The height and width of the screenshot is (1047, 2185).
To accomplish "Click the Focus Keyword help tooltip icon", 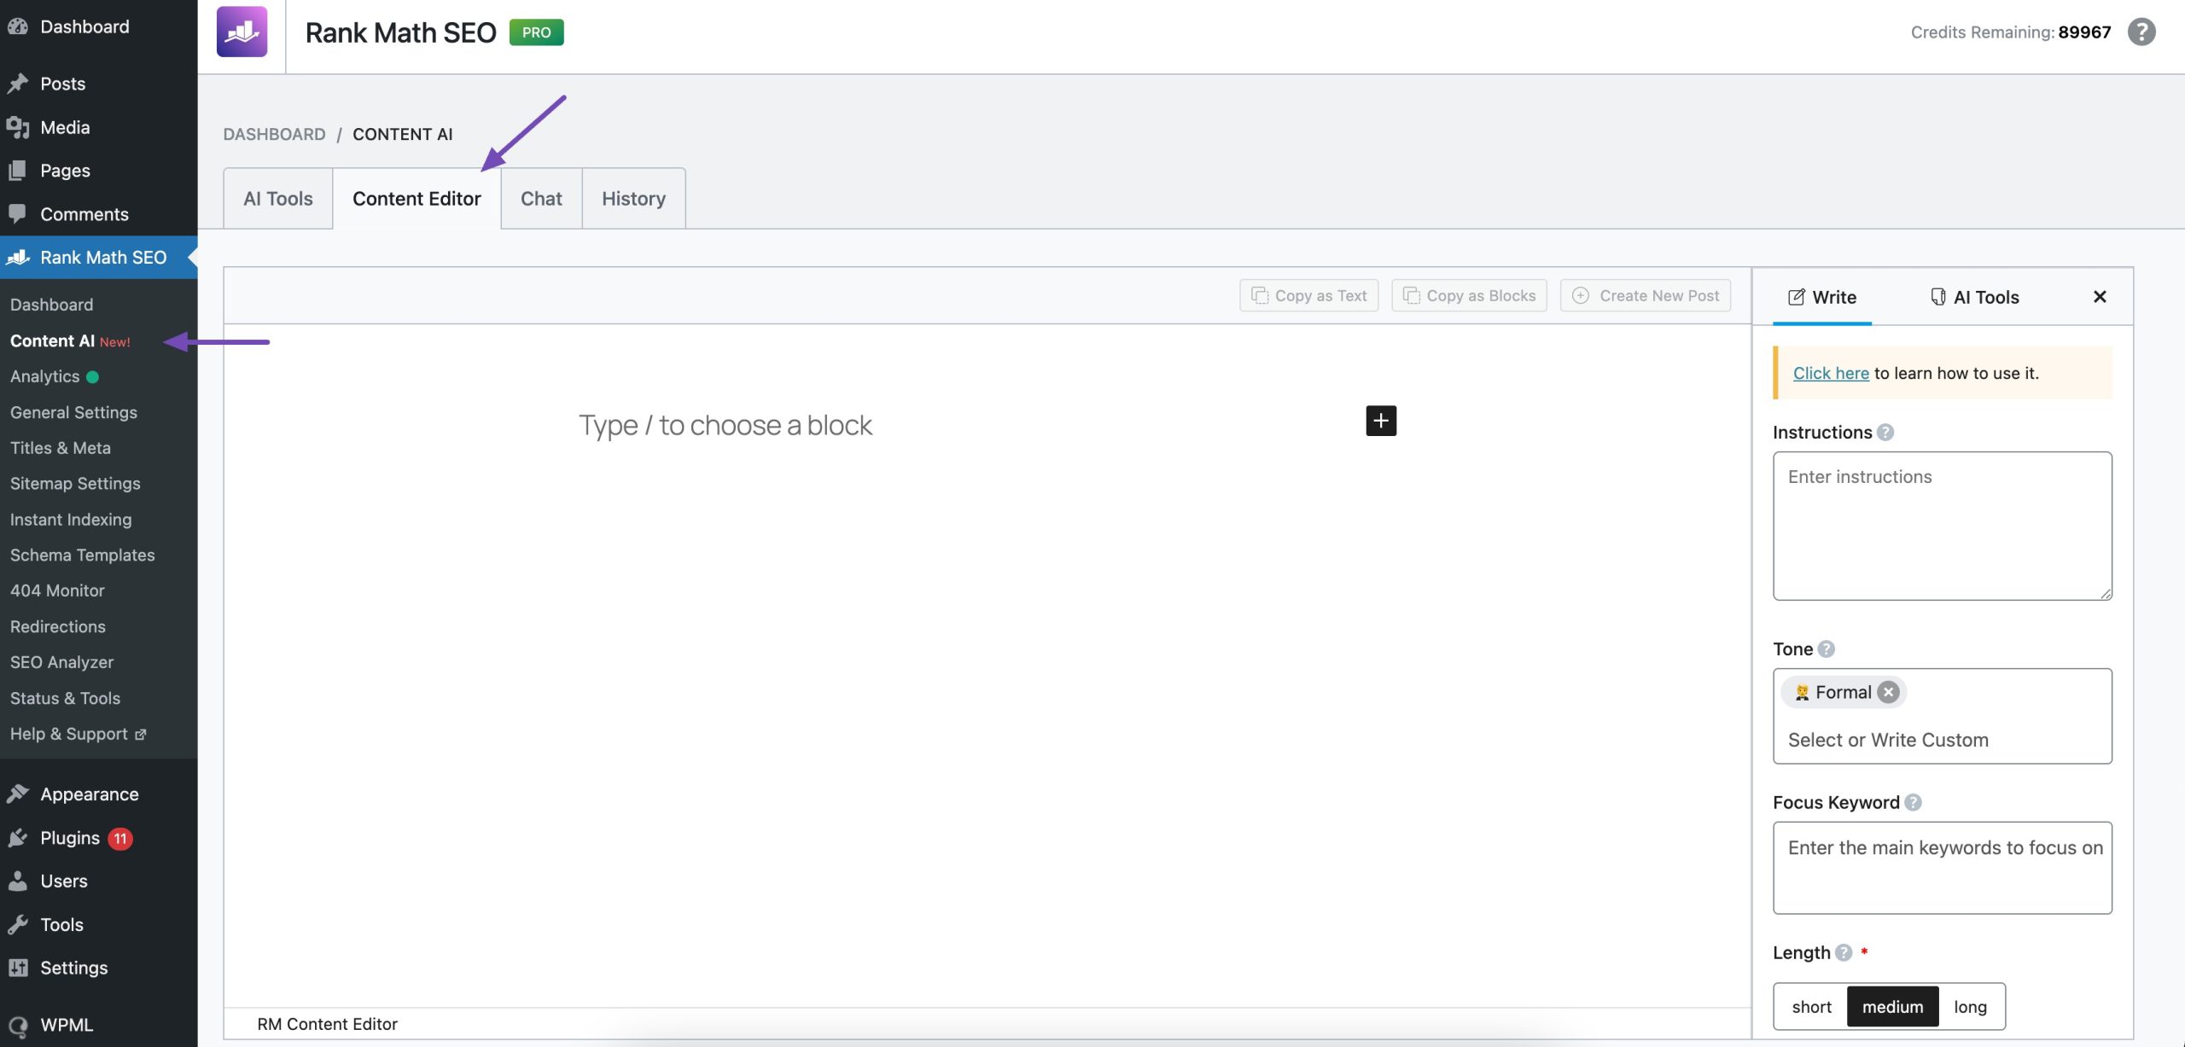I will click(1913, 803).
